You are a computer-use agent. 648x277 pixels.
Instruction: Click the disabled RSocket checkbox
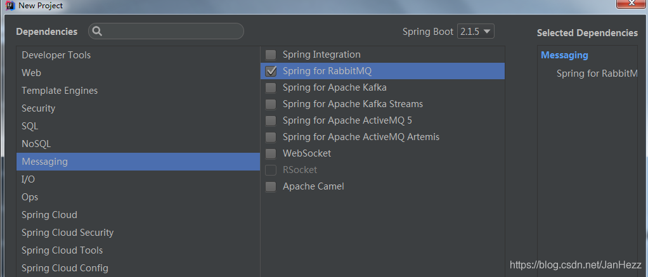271,170
